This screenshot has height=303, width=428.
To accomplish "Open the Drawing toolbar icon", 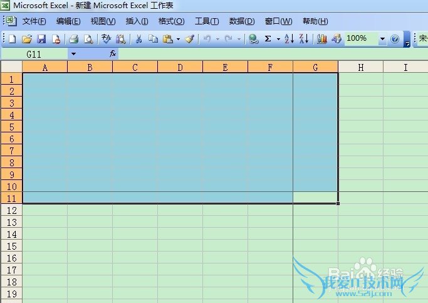I will tap(337, 39).
